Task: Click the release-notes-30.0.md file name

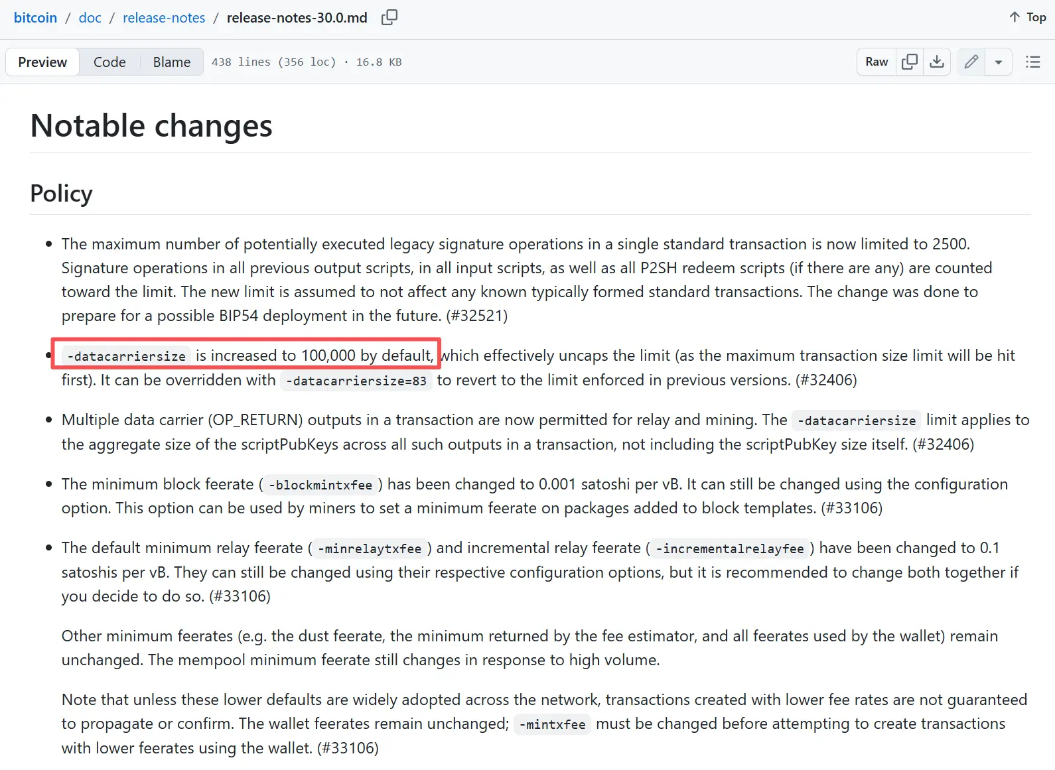Action: tap(297, 18)
